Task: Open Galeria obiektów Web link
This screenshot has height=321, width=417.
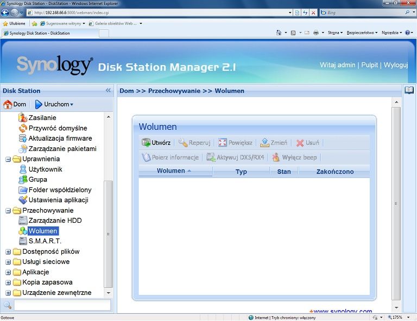Action: pyautogui.click(x=113, y=23)
